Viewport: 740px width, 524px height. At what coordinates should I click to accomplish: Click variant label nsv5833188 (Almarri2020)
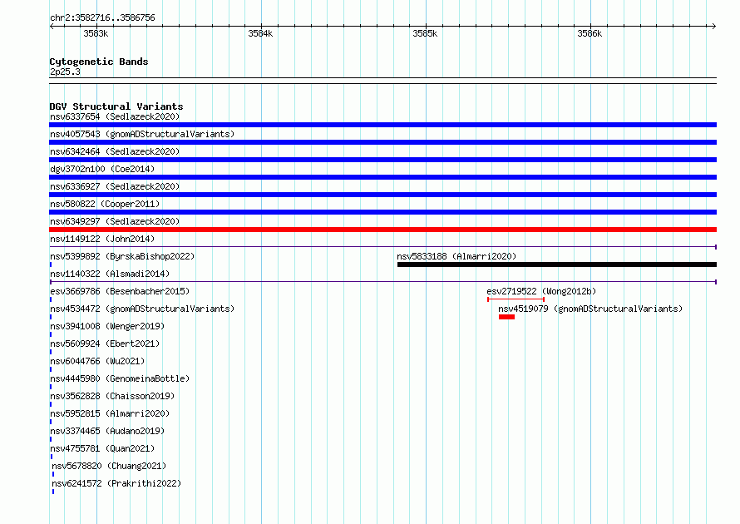coord(456,256)
